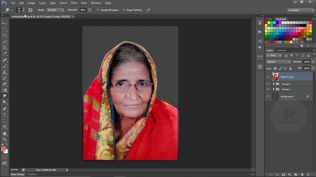Select the Rectangle shape tool
The height and width of the screenshot is (177, 316).
[4, 127]
